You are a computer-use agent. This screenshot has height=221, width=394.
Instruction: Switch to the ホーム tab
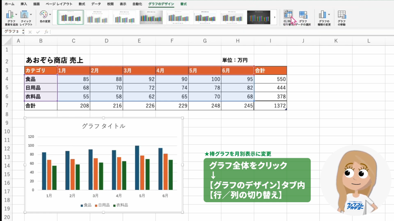tap(10, 4)
